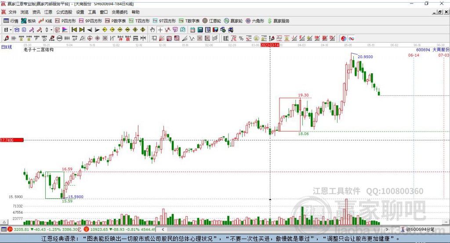Open the 公式选股 menu
This screenshot has height=243, width=450.
[64, 12]
